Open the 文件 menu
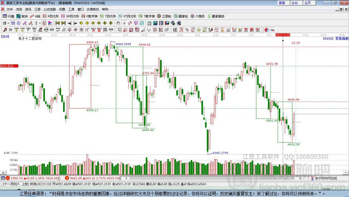Screen dimensions: 349x197 pyautogui.click(x=10, y=9)
